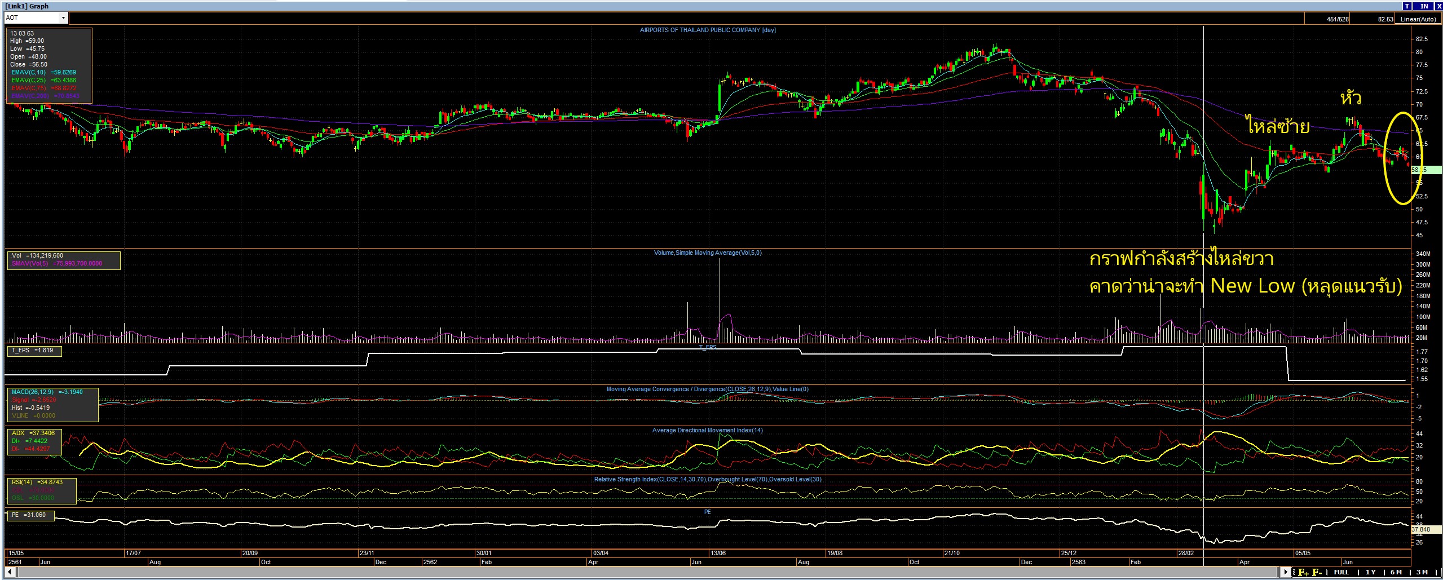Select the 6M time range
The image size is (1443, 580).
click(x=1396, y=572)
